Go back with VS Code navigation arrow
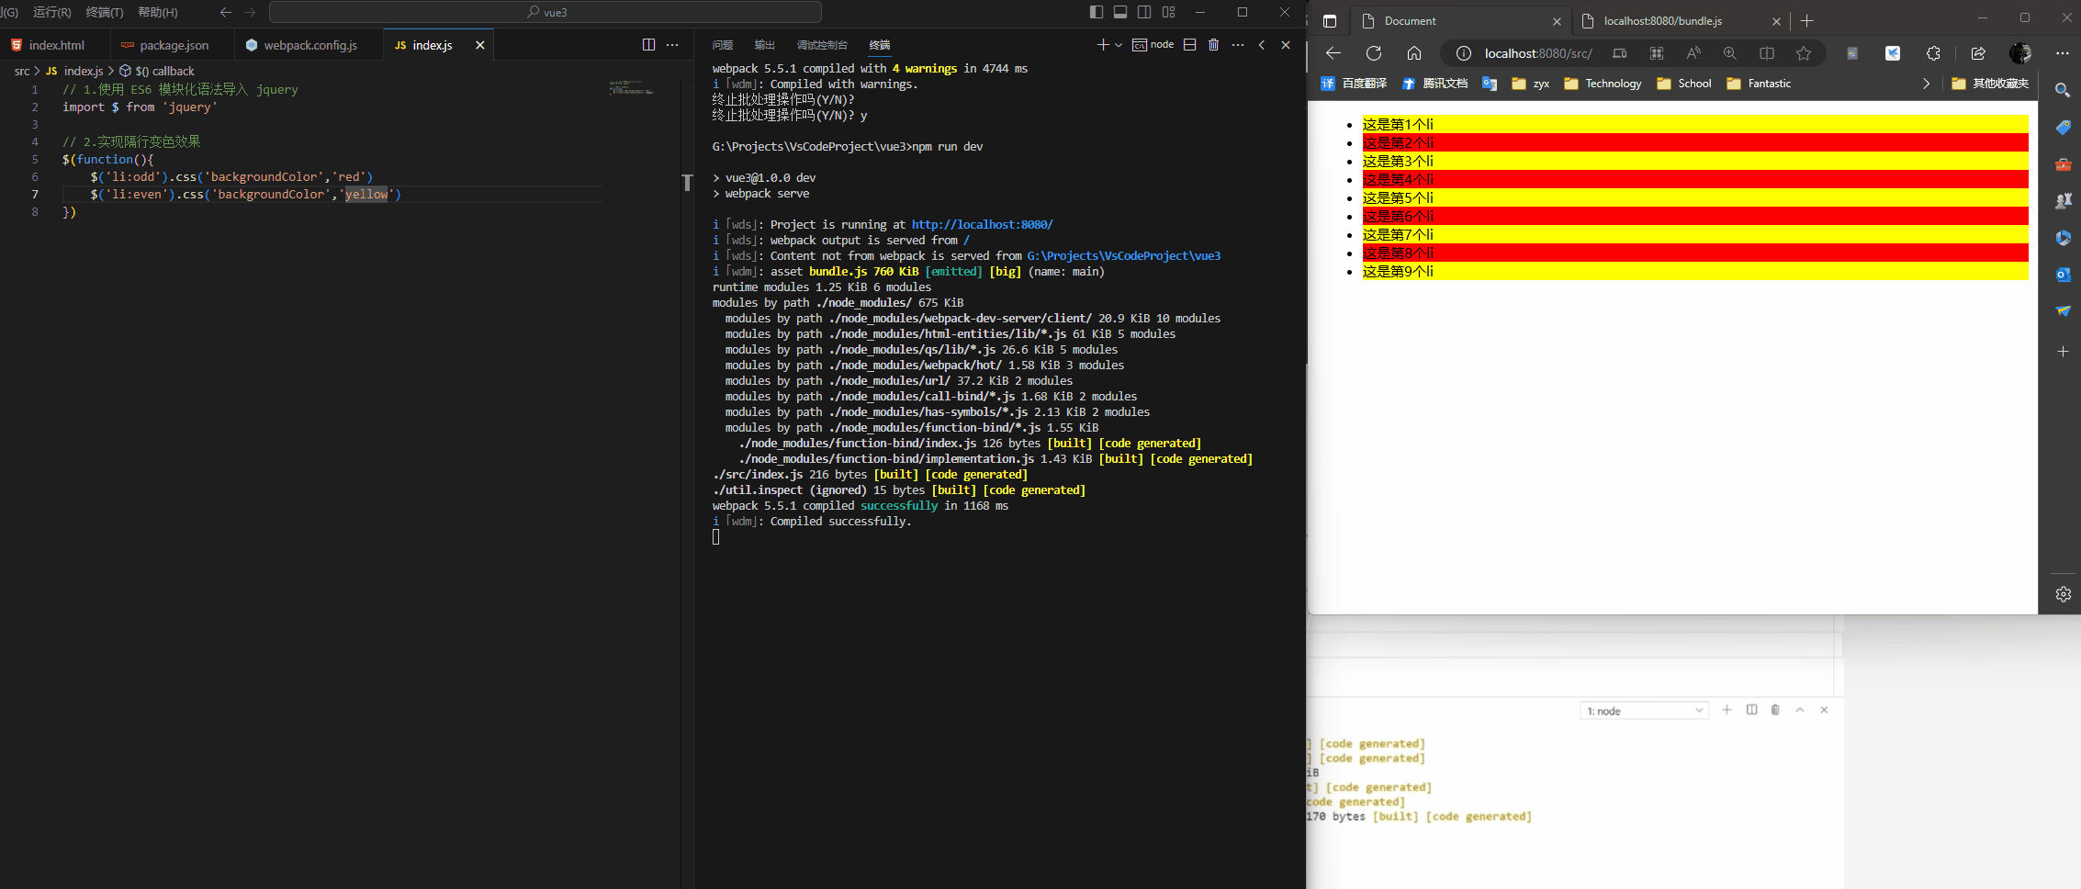Image resolution: width=2081 pixels, height=889 pixels. pos(226,12)
